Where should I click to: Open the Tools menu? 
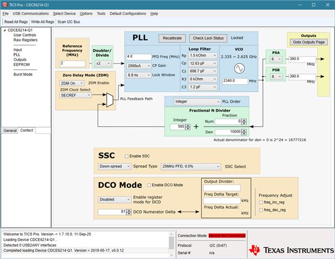pyautogui.click(x=101, y=13)
